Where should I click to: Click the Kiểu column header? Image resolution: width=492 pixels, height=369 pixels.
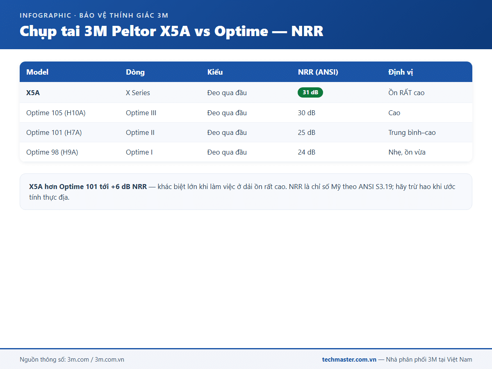pos(215,72)
